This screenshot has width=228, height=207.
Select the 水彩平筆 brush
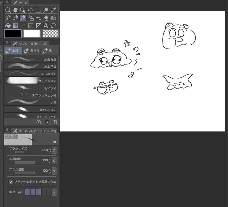31,66
